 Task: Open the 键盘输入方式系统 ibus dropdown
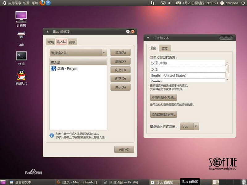coord(189,126)
